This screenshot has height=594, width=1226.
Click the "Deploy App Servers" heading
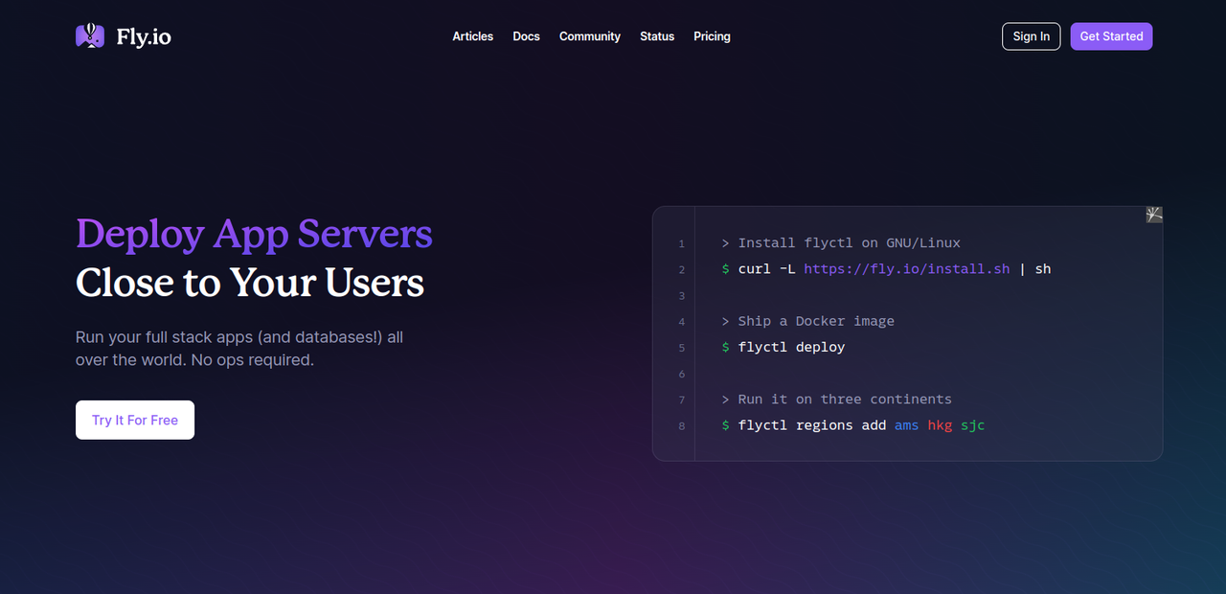click(x=254, y=234)
